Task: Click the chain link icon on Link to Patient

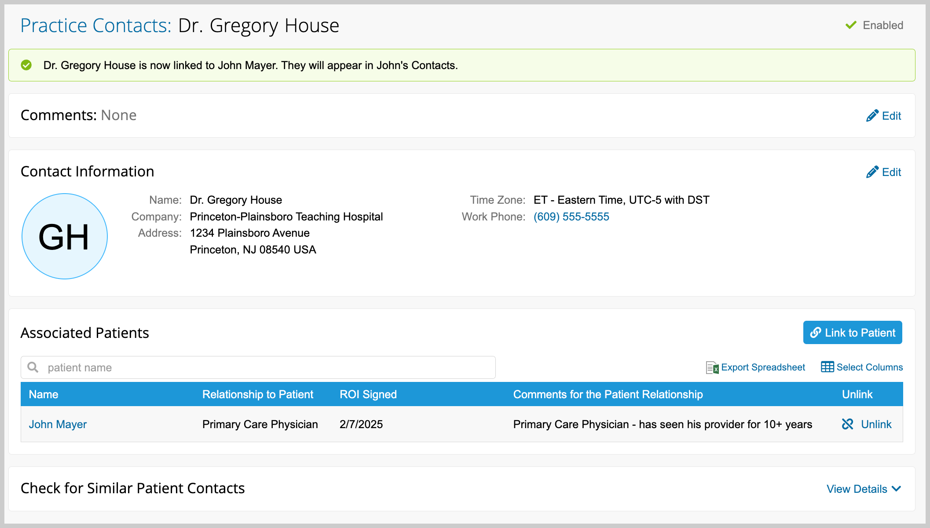Action: click(816, 333)
